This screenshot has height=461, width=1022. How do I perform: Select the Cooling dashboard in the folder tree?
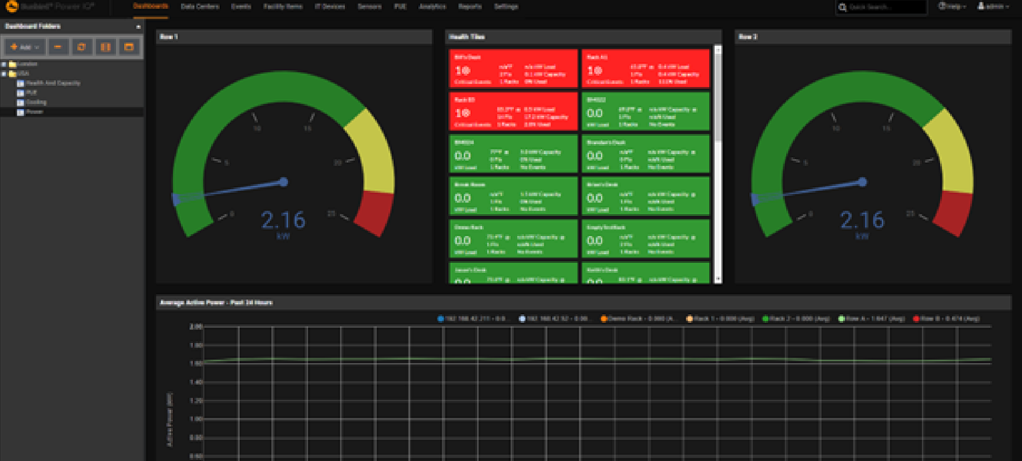coord(37,102)
